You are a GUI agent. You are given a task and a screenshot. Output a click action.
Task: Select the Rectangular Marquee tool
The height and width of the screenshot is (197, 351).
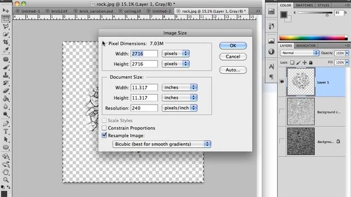point(5,18)
